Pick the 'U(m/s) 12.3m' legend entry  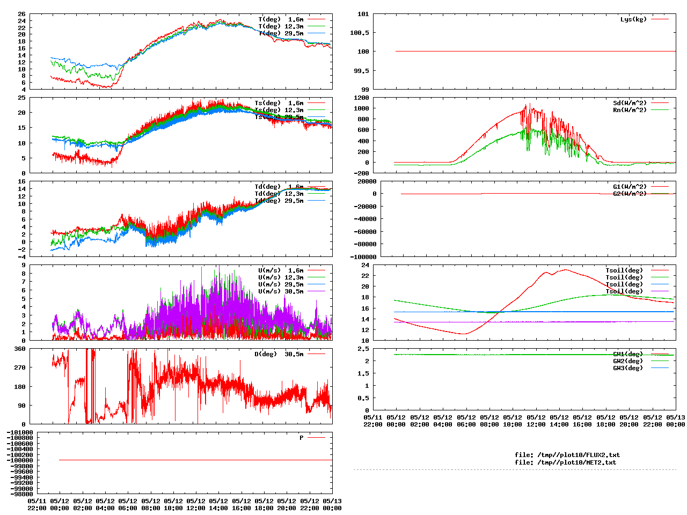281,277
